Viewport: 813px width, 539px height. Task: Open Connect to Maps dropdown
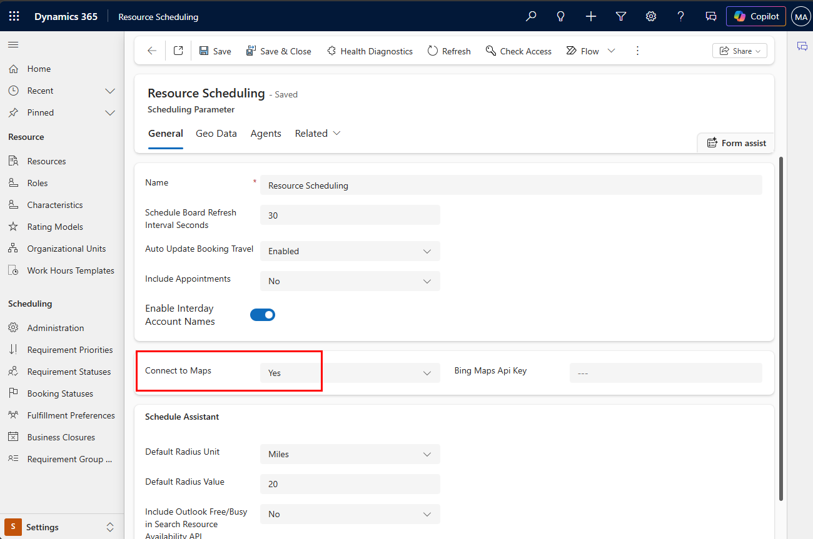click(x=350, y=373)
